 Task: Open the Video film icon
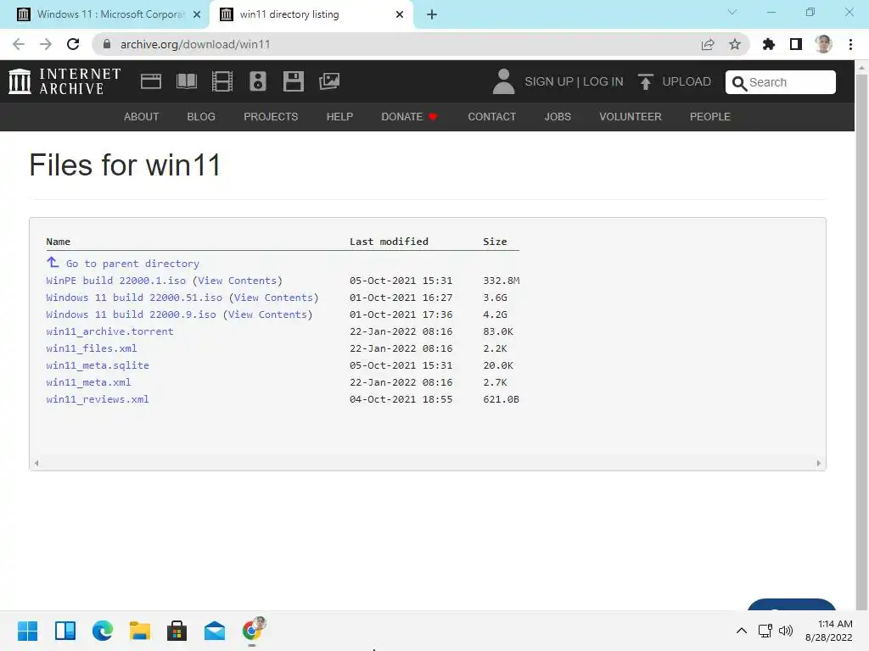(x=222, y=81)
